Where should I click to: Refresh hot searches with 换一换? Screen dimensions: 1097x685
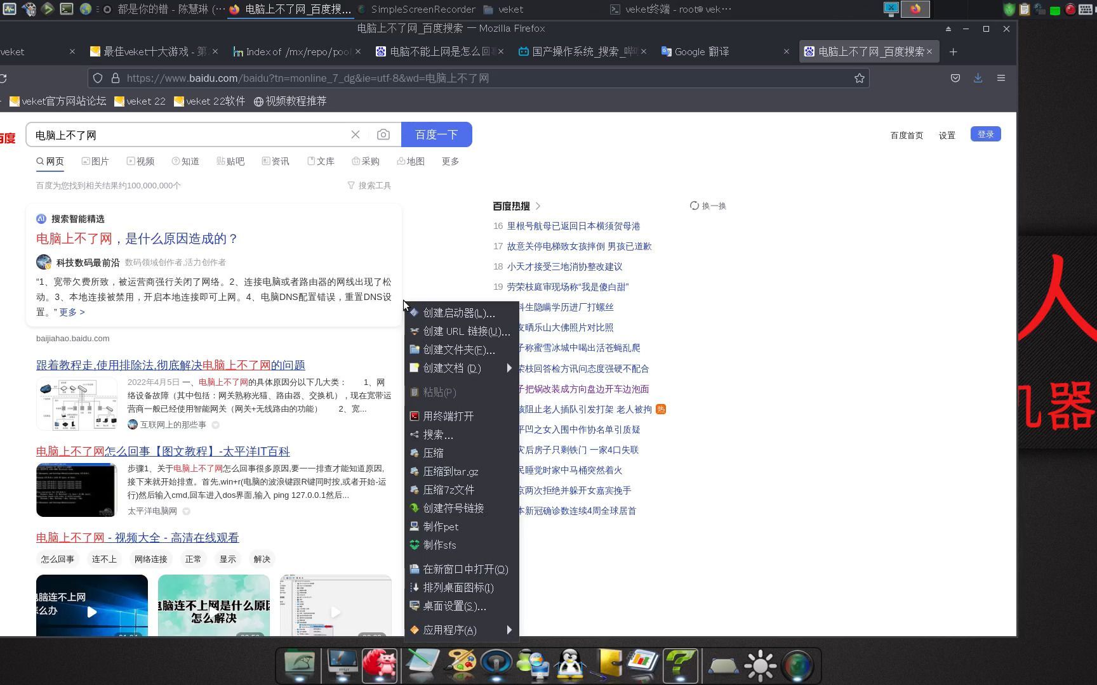(708, 205)
